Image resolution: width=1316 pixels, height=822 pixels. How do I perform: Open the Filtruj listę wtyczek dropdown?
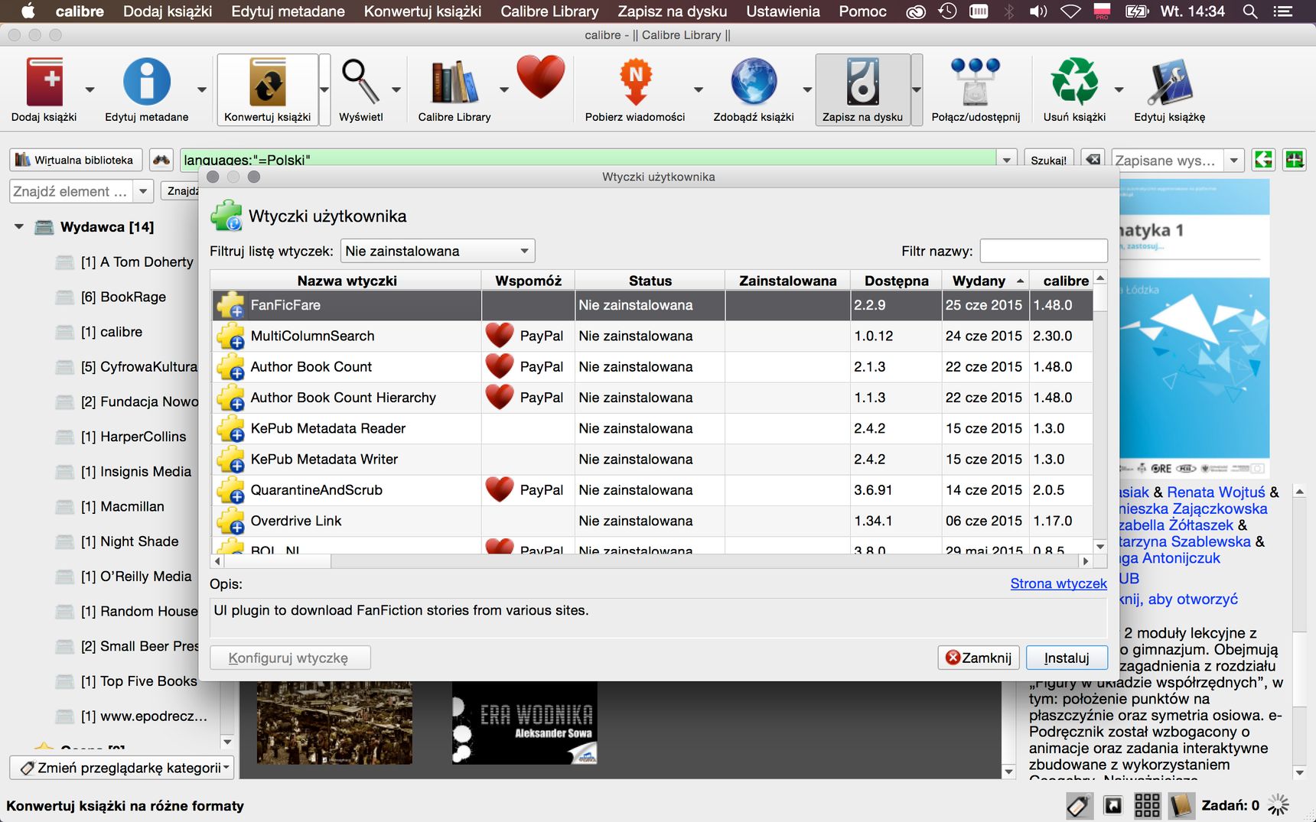tap(438, 251)
